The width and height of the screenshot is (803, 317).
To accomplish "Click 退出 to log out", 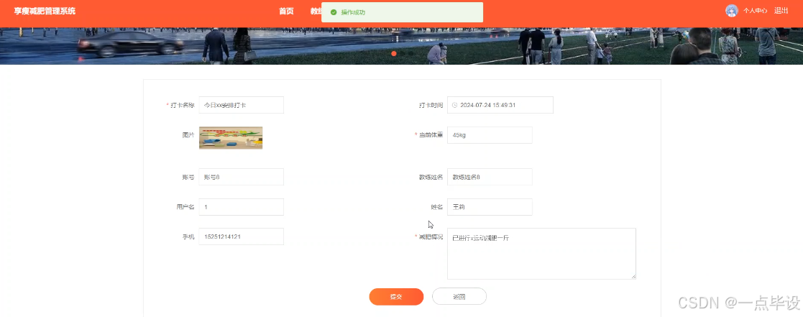I will 781,11.
